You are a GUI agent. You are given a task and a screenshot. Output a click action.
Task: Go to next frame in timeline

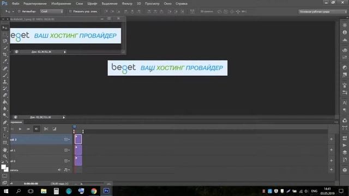click(28, 129)
